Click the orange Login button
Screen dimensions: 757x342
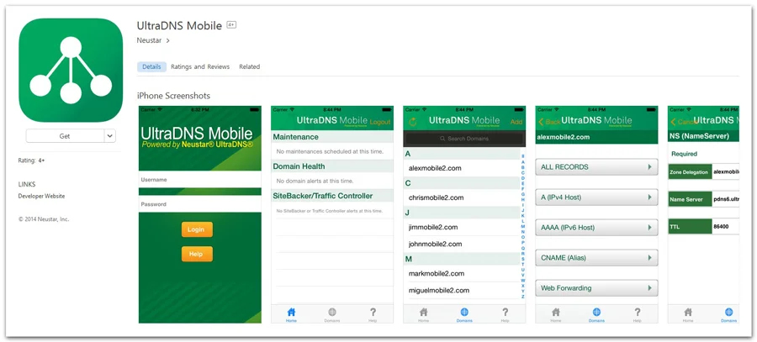[x=197, y=229]
